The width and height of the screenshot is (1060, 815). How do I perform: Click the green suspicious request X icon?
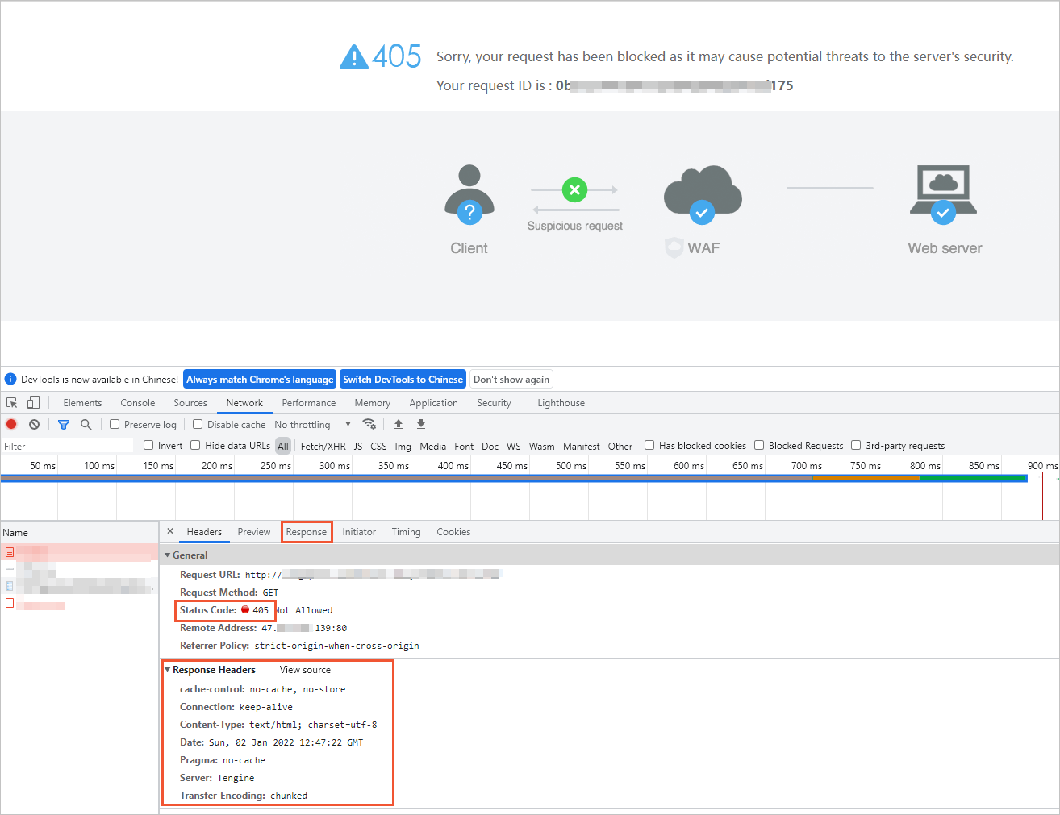click(x=574, y=190)
